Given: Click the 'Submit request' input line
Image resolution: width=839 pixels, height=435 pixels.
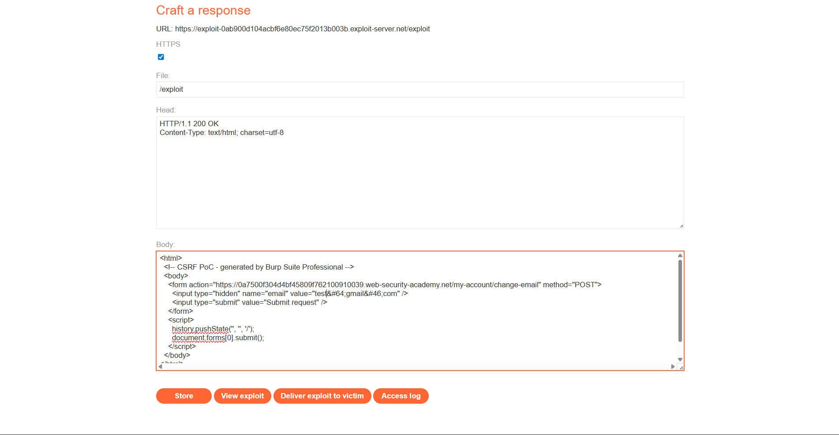Looking at the screenshot, I should click(249, 303).
